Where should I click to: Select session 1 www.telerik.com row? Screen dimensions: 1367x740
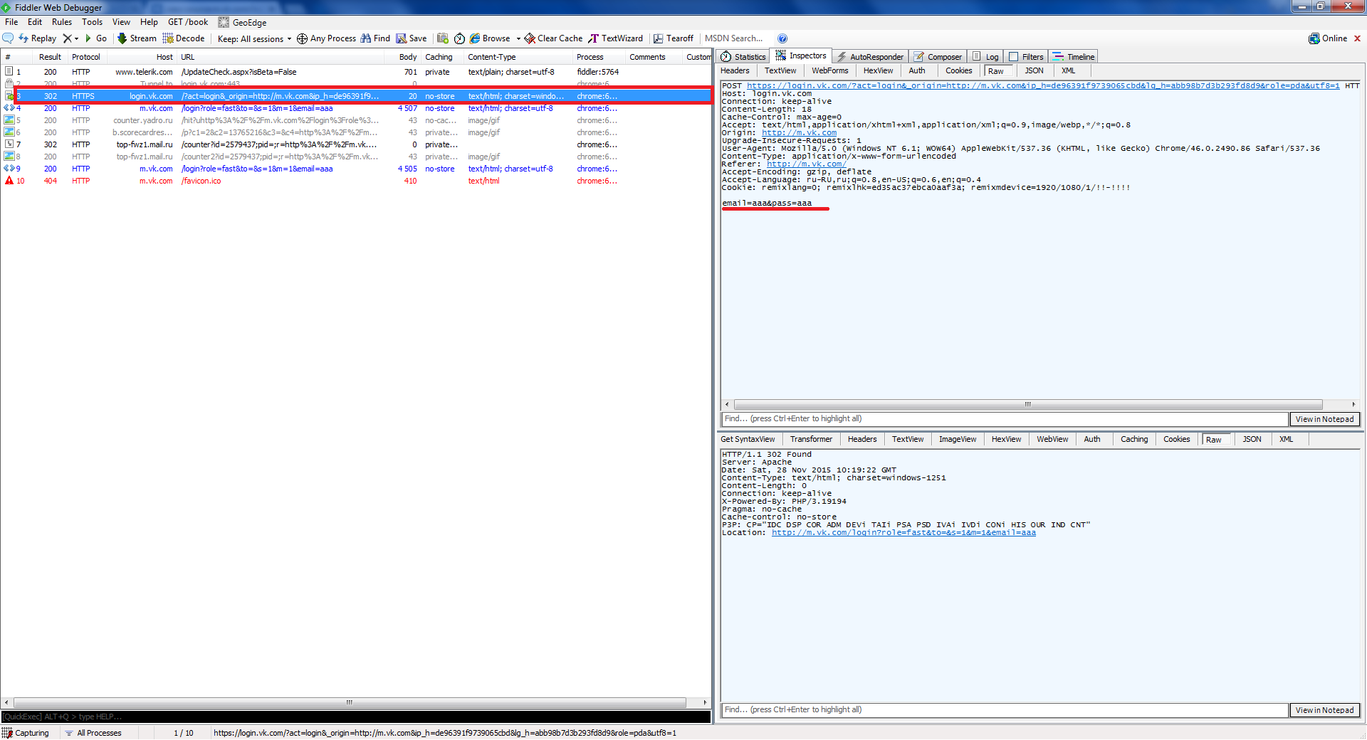pyautogui.click(x=356, y=72)
